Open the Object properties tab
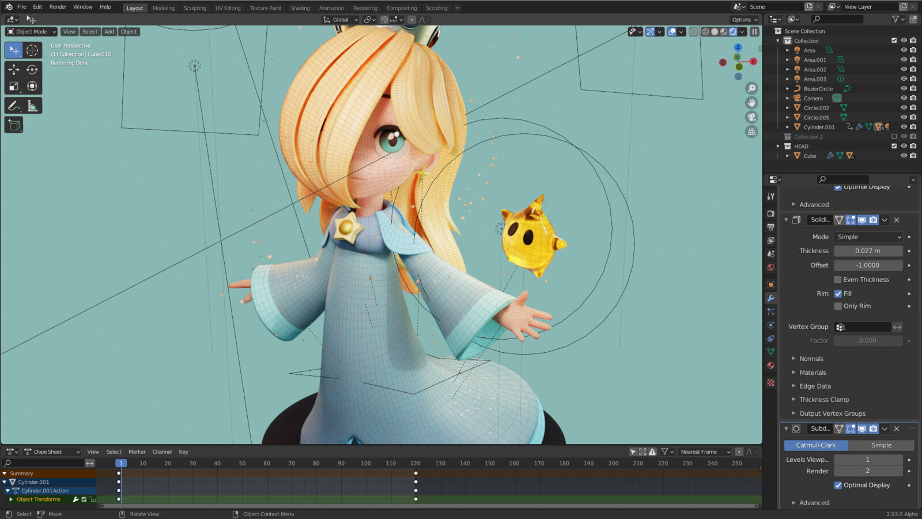922x519 pixels. [771, 285]
